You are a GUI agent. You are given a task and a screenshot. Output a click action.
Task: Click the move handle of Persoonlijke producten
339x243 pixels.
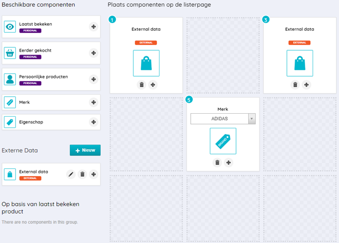coord(93,80)
